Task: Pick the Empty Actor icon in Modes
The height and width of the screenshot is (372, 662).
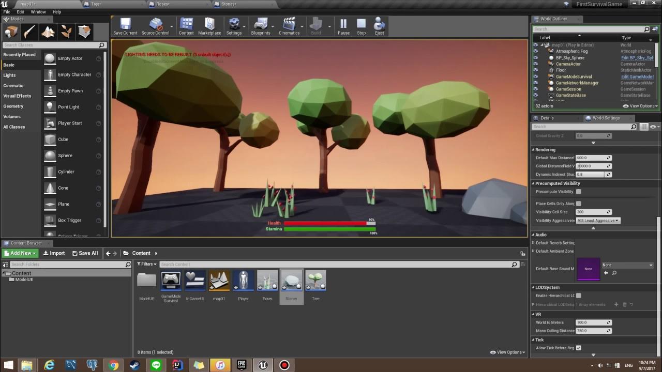Action: 50,58
